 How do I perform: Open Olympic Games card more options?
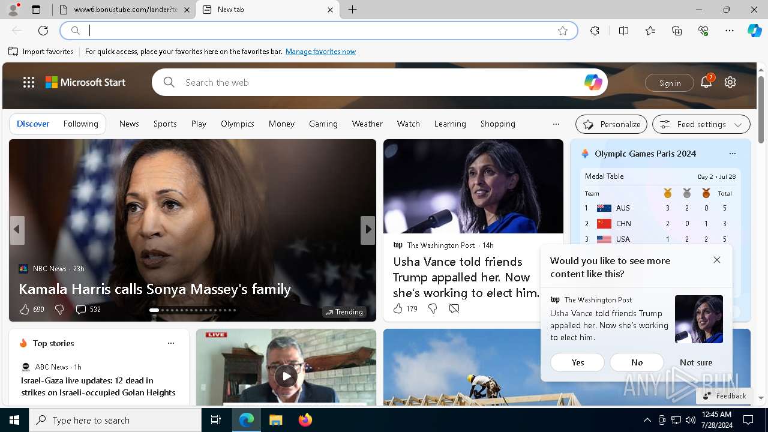click(x=732, y=154)
